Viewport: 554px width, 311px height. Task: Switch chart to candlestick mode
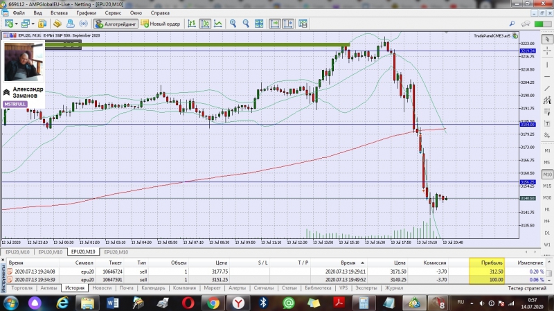tap(205, 24)
